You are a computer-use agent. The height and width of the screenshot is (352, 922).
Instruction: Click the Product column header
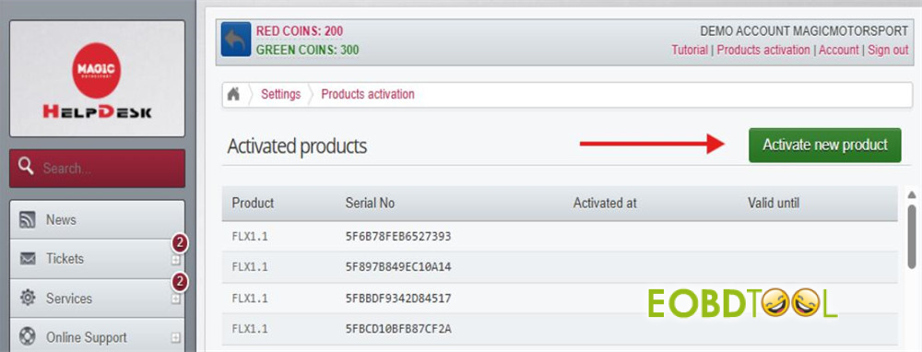[x=253, y=204]
